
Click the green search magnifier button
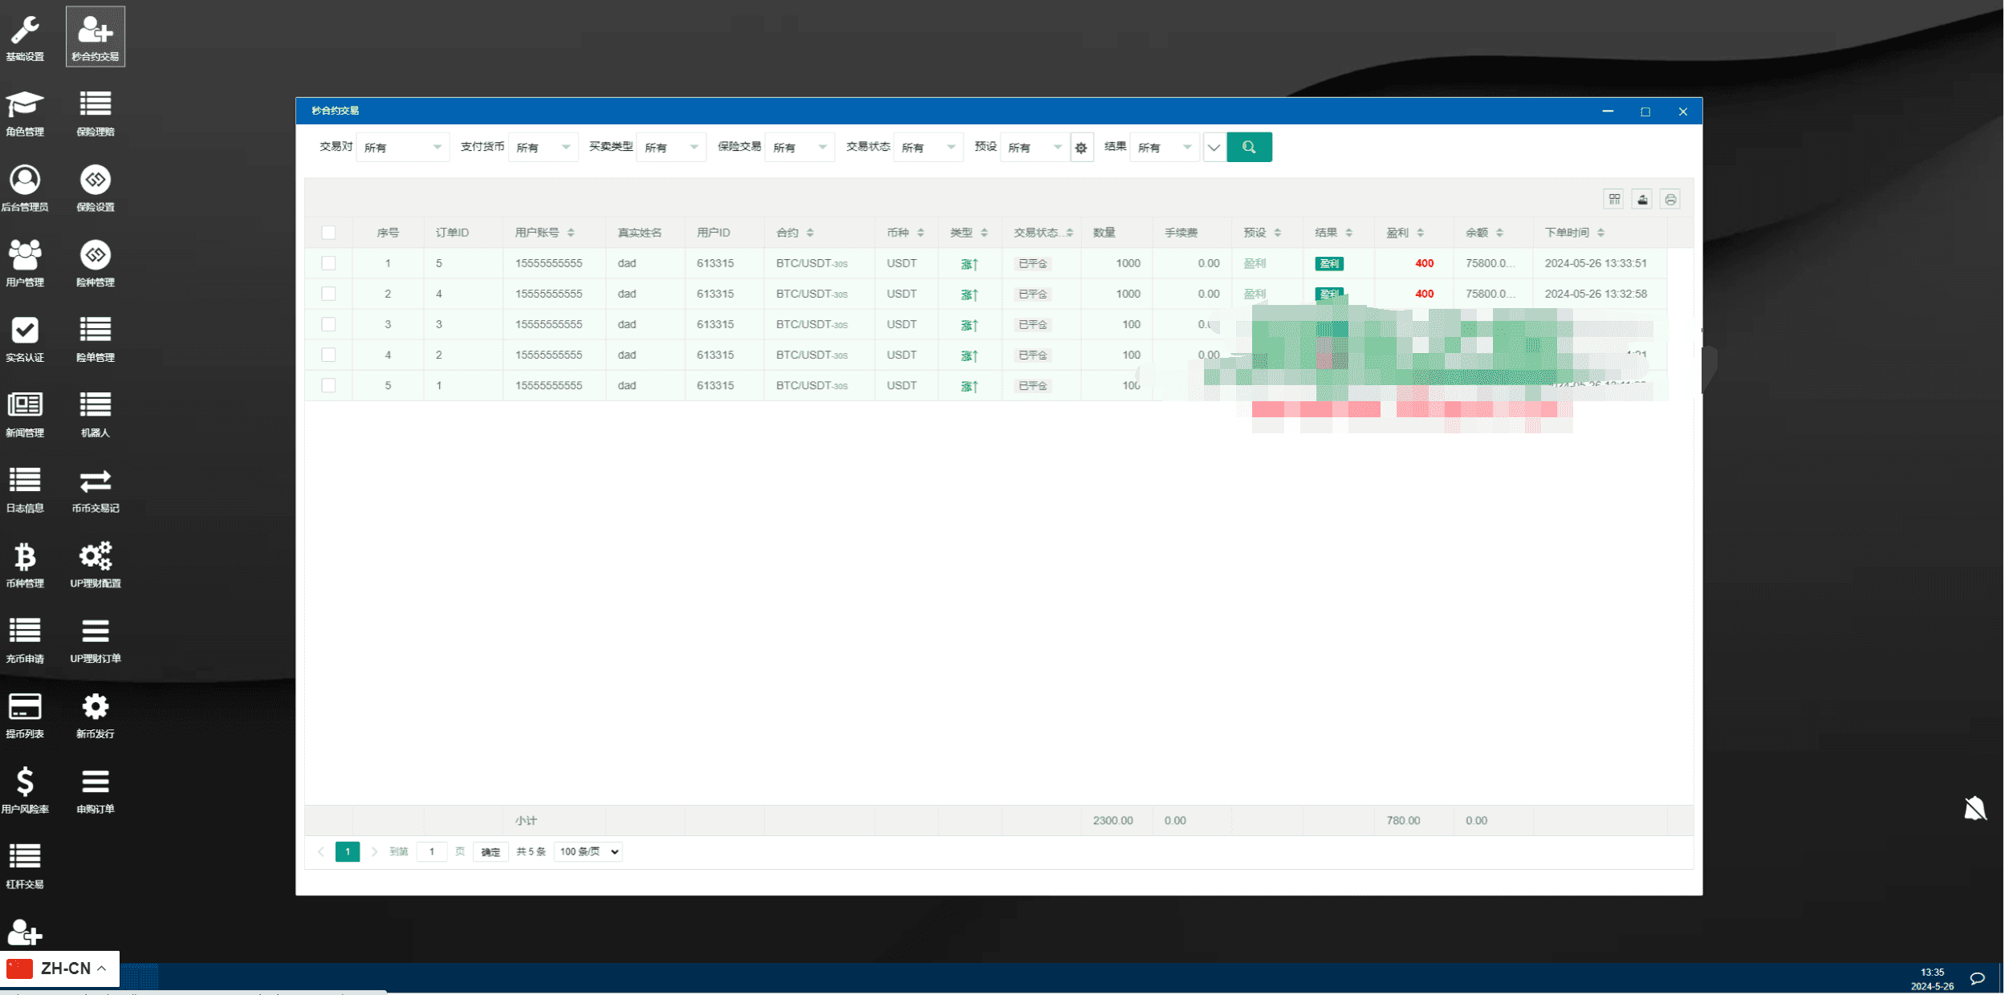[x=1249, y=147]
